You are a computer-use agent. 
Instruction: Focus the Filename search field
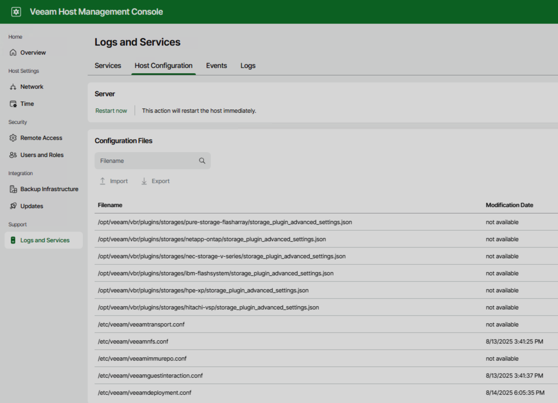[147, 161]
